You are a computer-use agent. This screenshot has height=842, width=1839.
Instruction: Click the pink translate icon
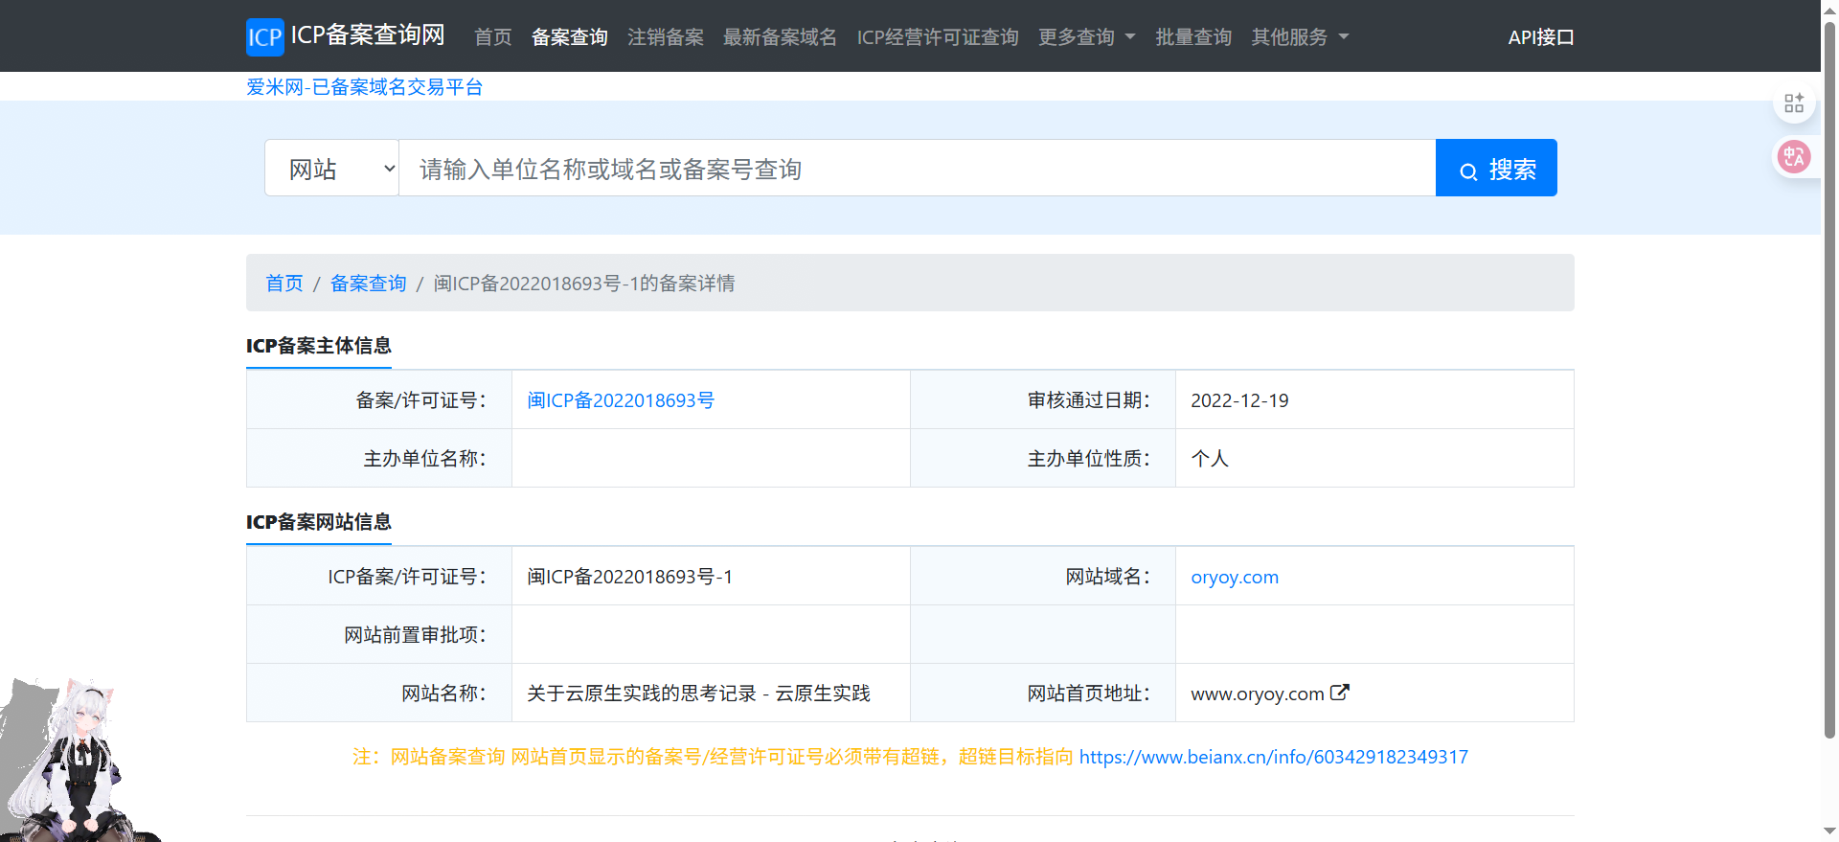click(1793, 156)
